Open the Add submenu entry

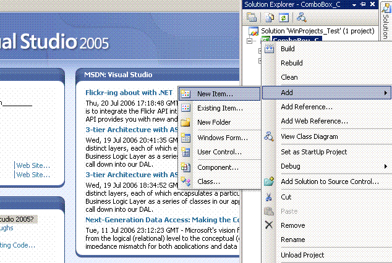pyautogui.click(x=326, y=93)
